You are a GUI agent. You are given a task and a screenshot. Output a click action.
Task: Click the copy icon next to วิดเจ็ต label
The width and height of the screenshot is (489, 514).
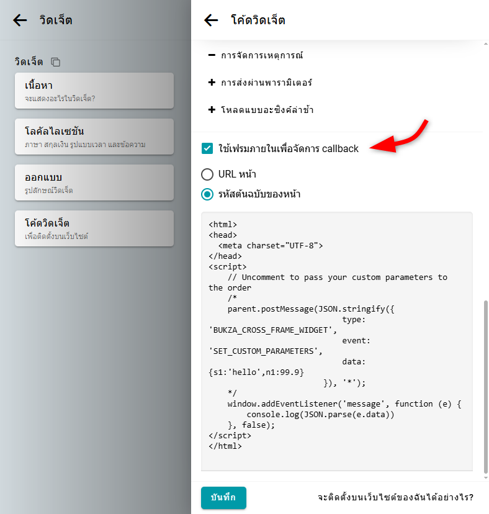click(x=56, y=62)
